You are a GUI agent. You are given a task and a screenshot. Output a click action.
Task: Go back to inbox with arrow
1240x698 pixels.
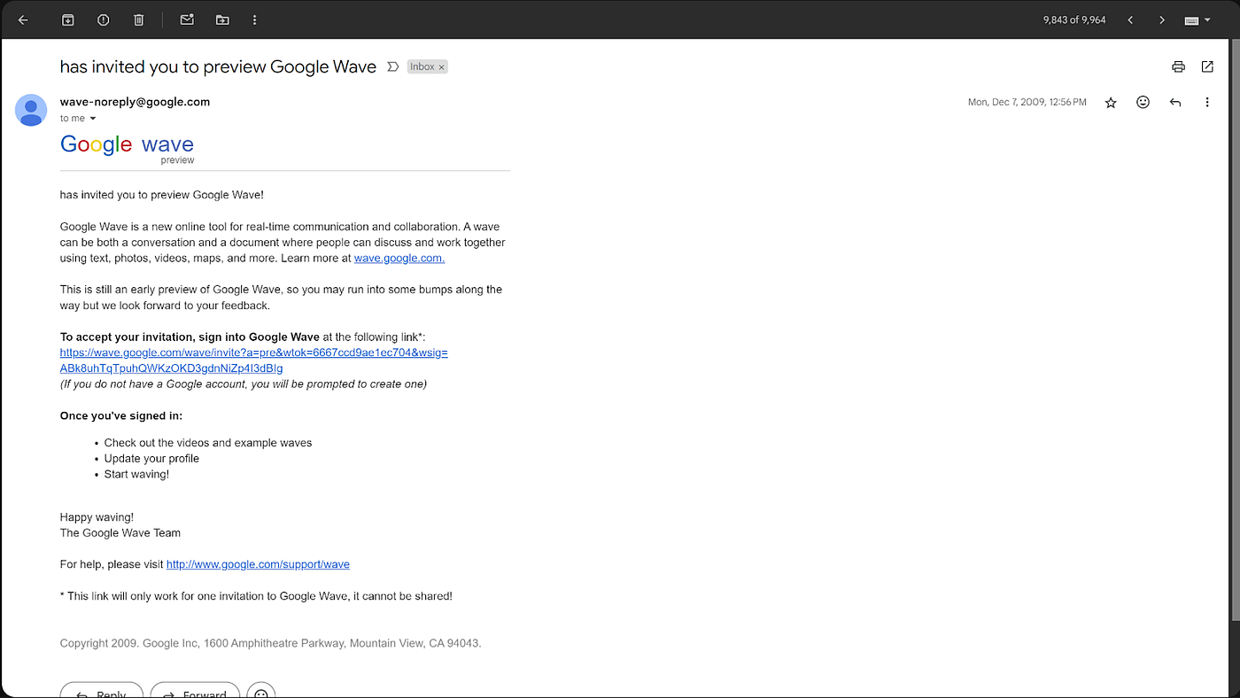(23, 19)
